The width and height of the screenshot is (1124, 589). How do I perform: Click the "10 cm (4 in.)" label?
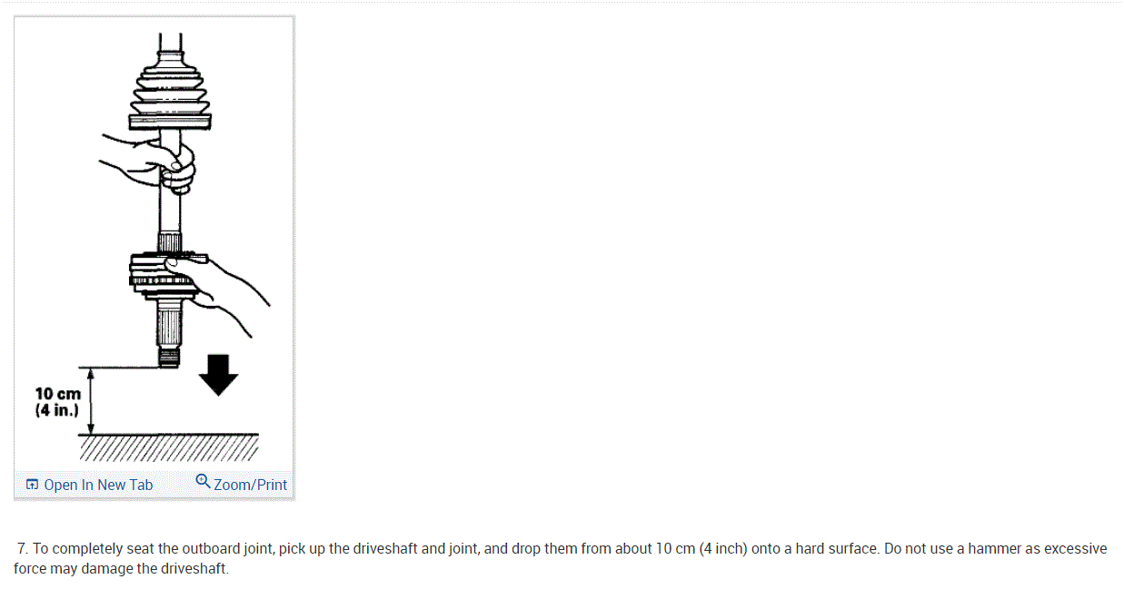coord(57,401)
